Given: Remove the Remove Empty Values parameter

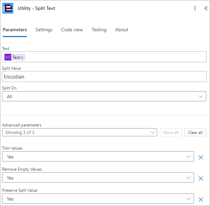Looking at the screenshot, I should pyautogui.click(x=200, y=178).
